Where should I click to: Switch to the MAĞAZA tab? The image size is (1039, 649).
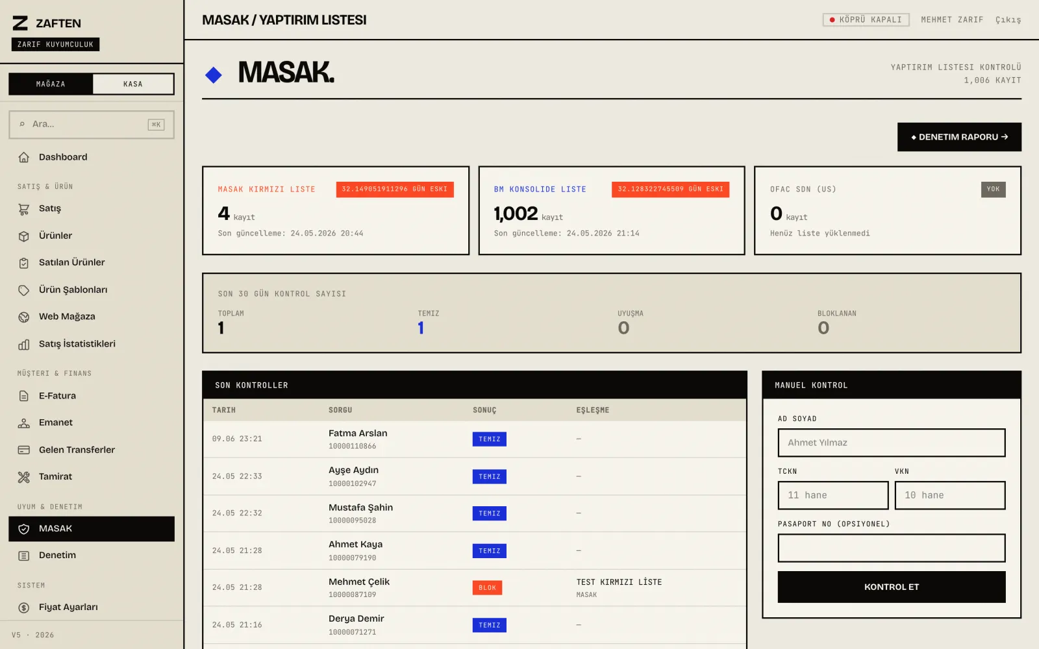click(x=51, y=84)
